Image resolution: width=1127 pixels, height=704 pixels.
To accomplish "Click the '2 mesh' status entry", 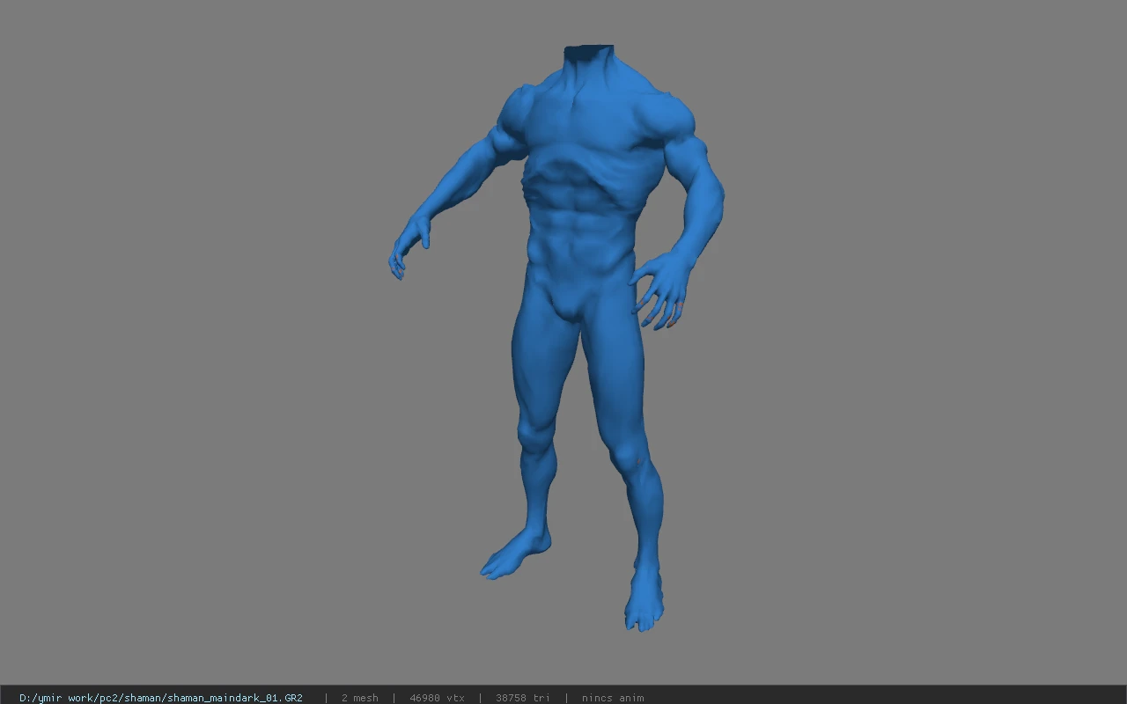I will coord(360,698).
